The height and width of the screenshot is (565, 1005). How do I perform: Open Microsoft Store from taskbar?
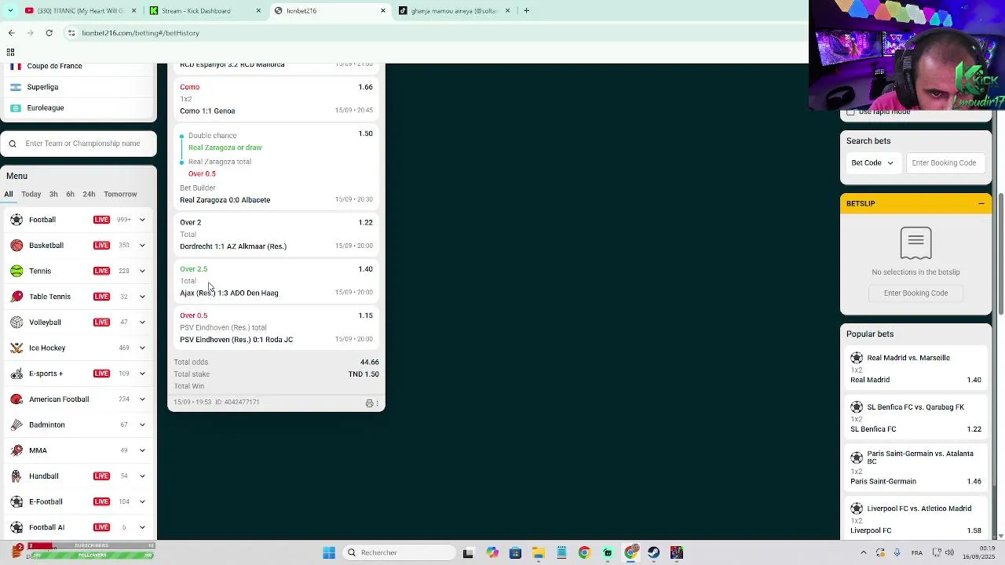[515, 552]
